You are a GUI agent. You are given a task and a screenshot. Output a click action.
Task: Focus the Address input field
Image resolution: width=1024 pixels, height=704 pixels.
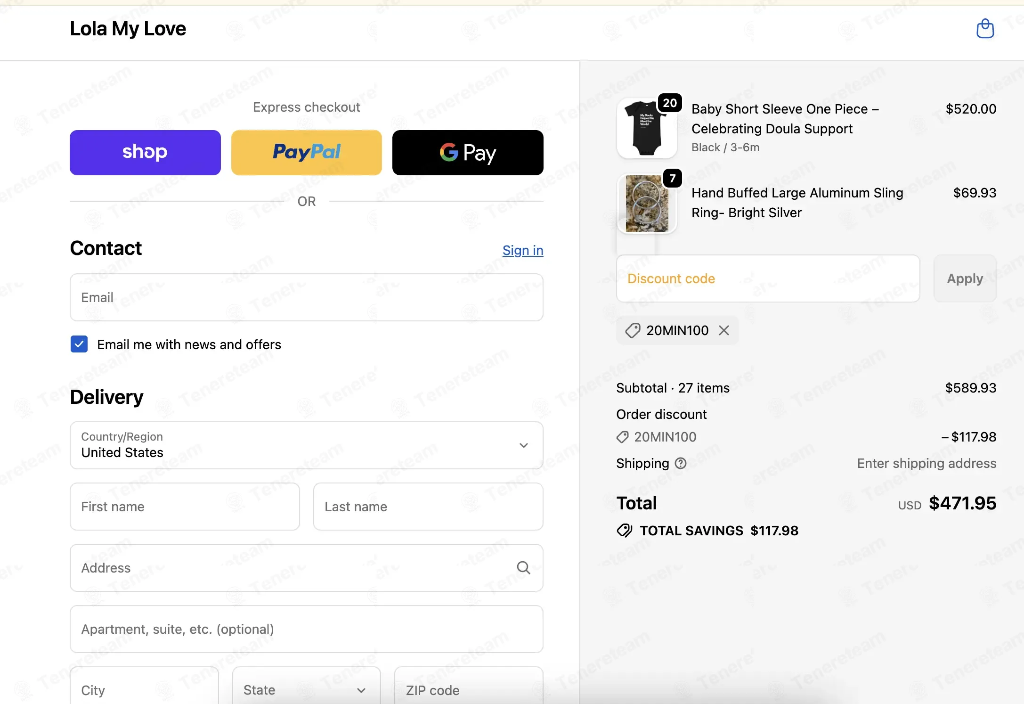point(307,568)
